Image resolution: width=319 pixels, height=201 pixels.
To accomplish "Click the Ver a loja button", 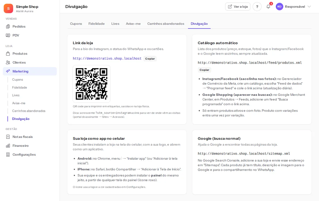I will point(238,7).
